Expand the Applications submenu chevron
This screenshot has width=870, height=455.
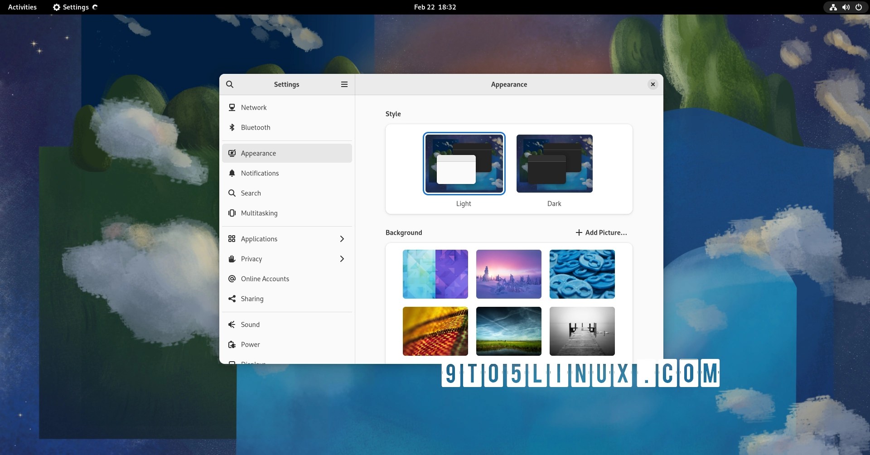pyautogui.click(x=342, y=239)
